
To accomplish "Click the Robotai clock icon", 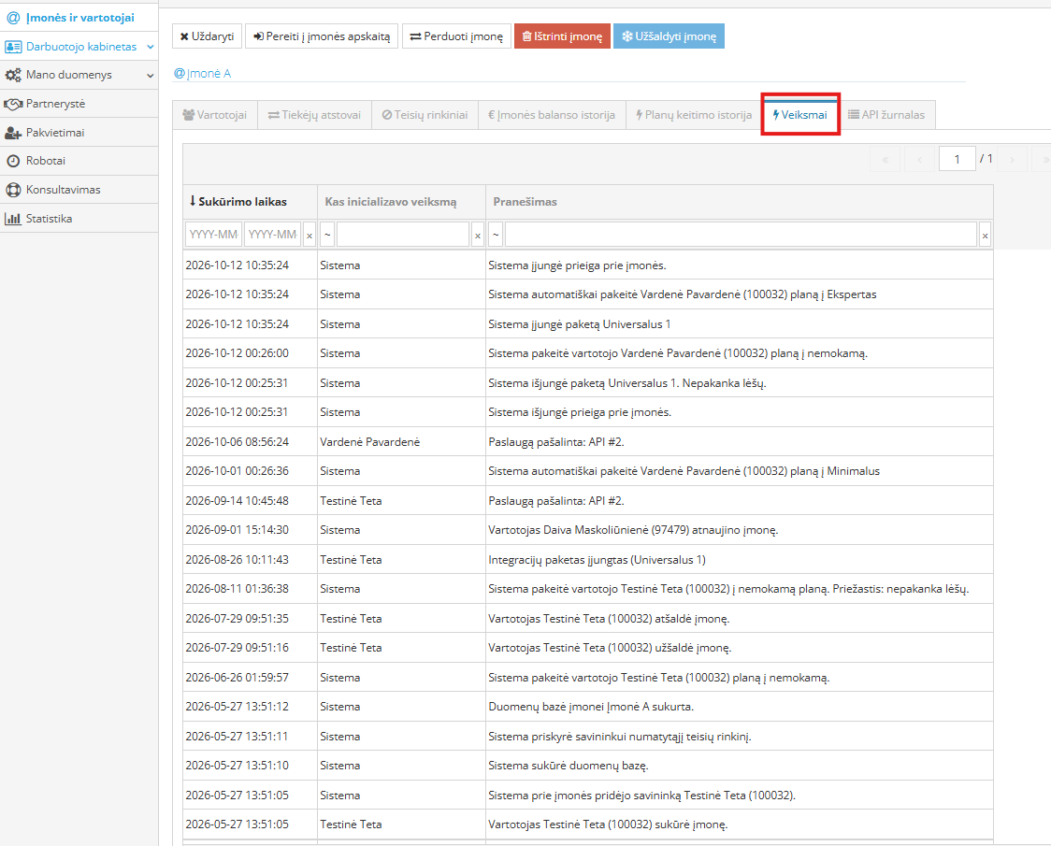I will point(13,161).
